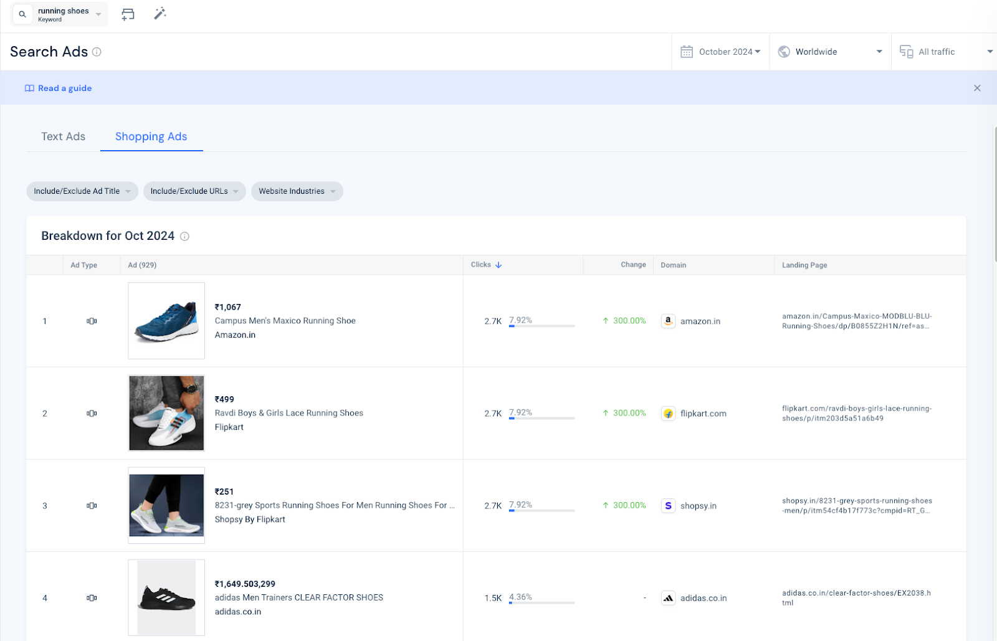Open flipkart.com ravdi landing page URL
Viewport: 997px width, 641px height.
coord(857,413)
